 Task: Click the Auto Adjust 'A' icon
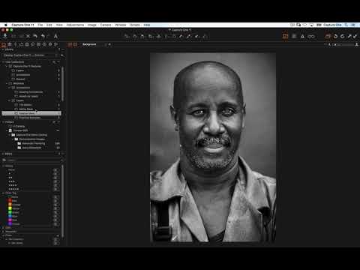(55, 37)
